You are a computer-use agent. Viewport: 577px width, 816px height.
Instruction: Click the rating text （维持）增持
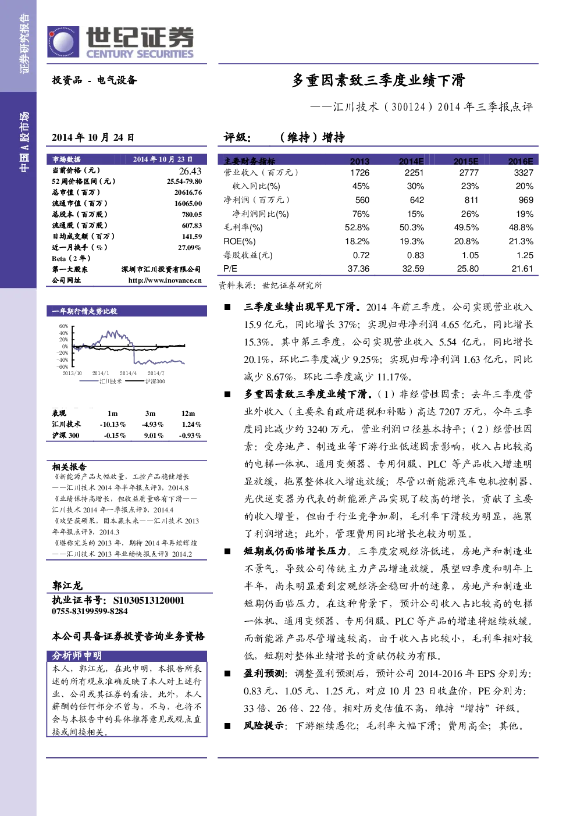coord(312,137)
